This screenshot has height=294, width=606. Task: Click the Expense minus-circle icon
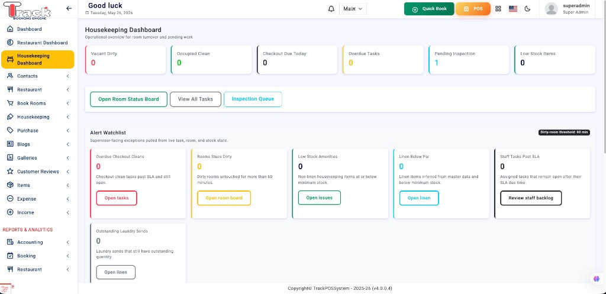[11, 199]
